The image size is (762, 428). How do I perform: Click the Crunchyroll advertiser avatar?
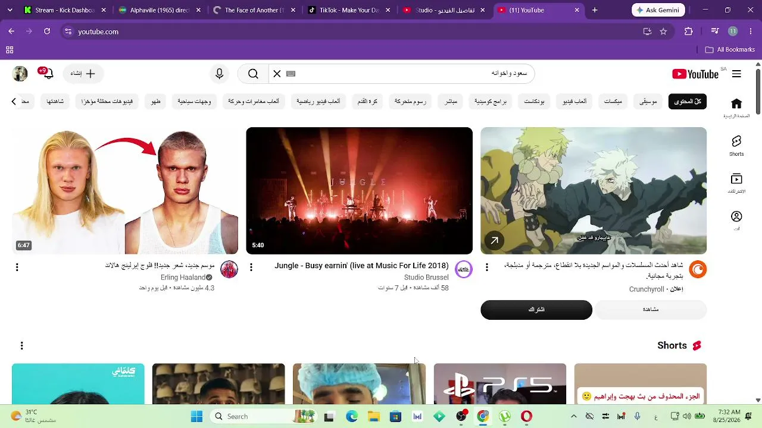(698, 269)
